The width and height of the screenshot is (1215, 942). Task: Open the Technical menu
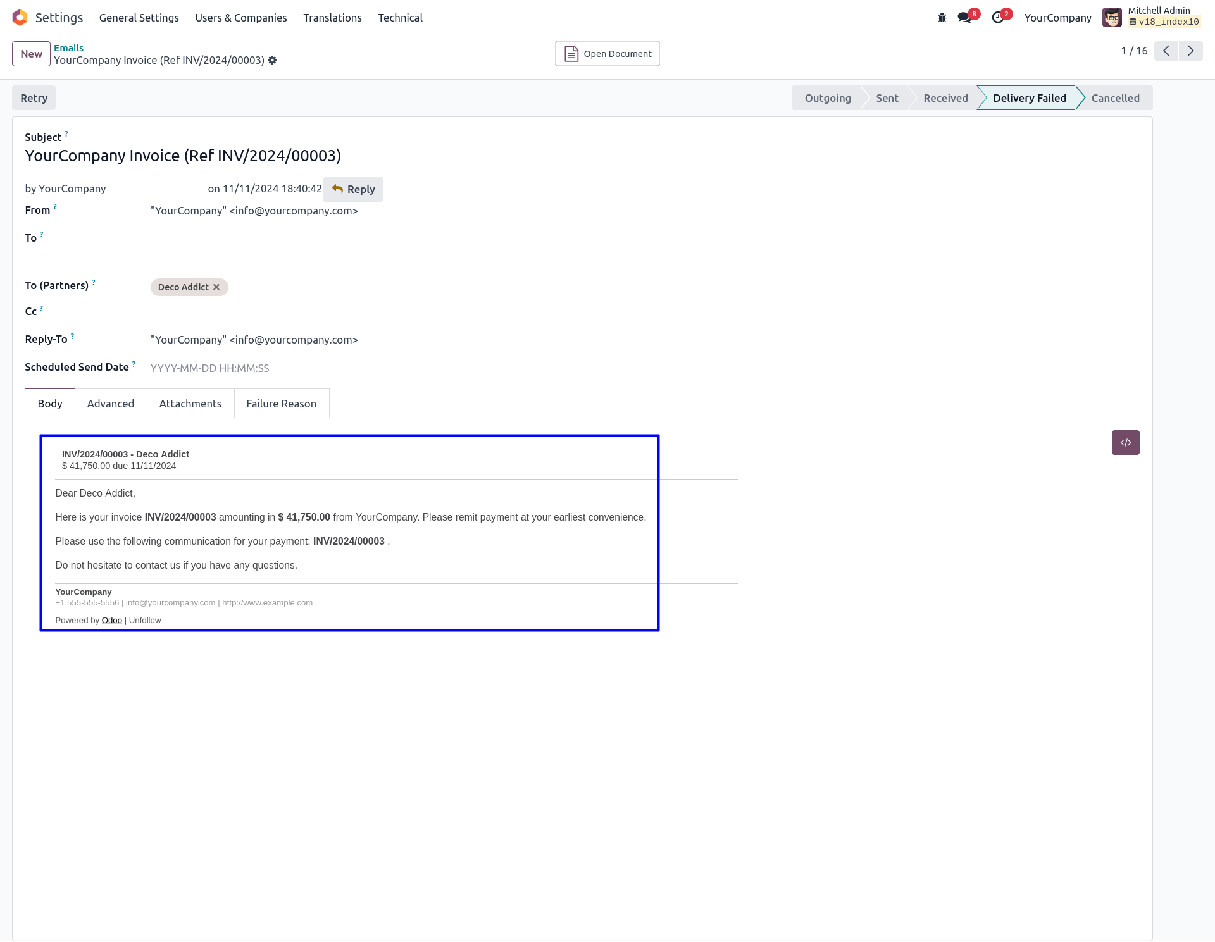click(x=400, y=18)
